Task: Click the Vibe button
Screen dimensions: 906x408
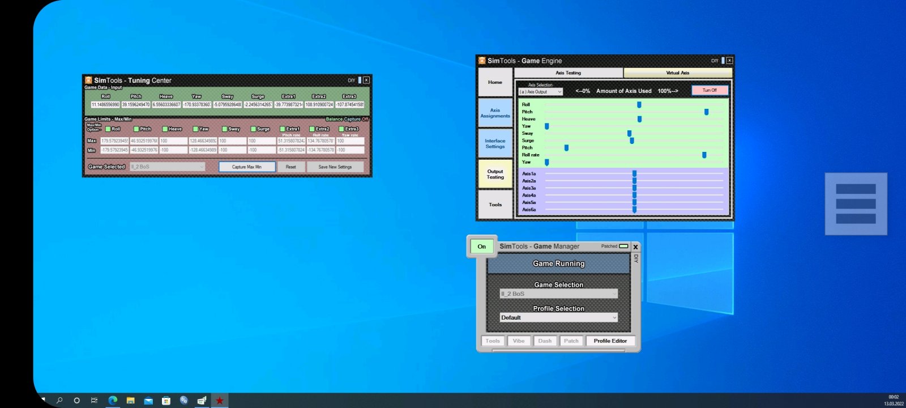Action: (519, 341)
